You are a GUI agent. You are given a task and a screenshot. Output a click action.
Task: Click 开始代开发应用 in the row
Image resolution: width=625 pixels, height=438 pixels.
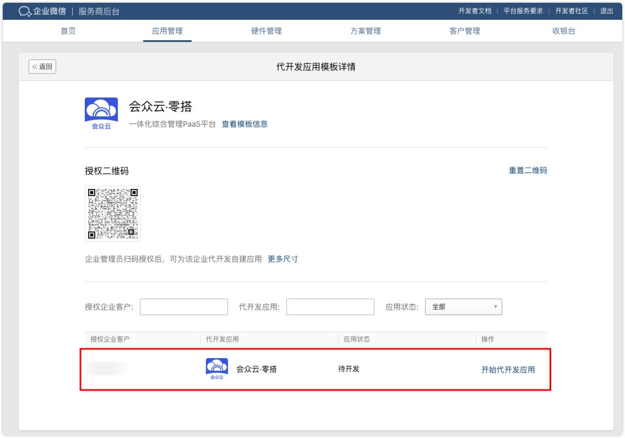508,370
